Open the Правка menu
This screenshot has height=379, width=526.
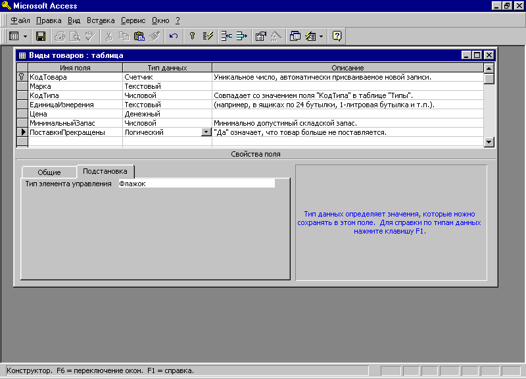coord(49,20)
